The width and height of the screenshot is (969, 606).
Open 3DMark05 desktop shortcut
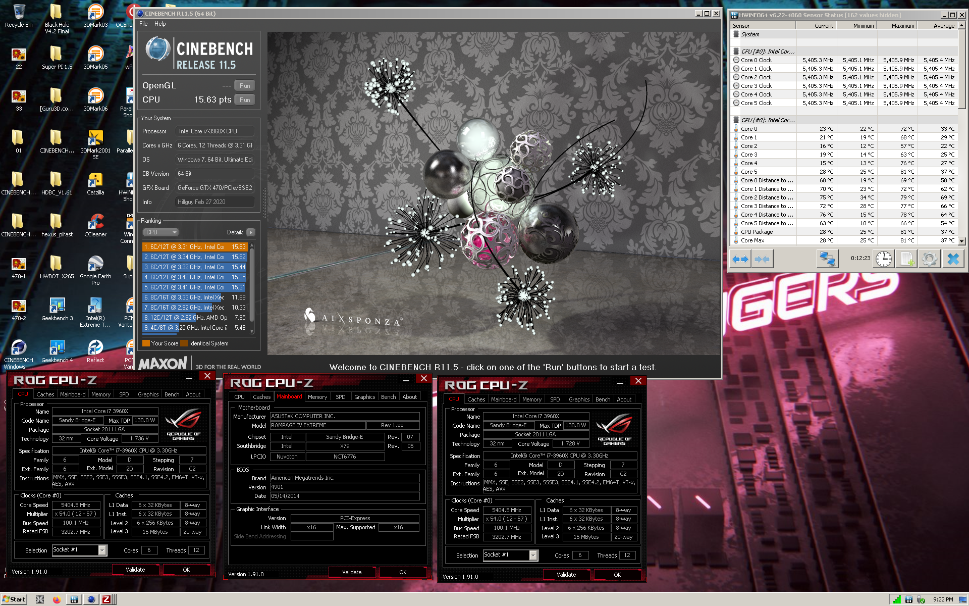(x=95, y=57)
